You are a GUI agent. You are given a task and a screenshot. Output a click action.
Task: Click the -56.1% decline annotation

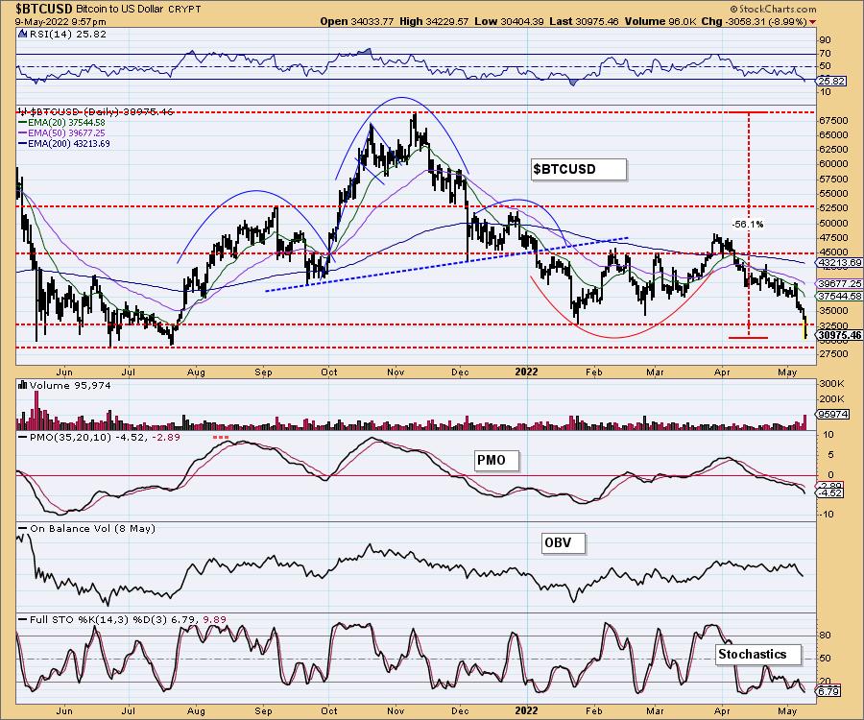[x=748, y=225]
